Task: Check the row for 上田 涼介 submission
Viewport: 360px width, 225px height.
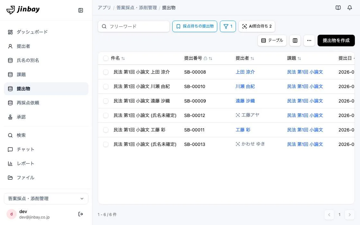Action: pyautogui.click(x=106, y=72)
